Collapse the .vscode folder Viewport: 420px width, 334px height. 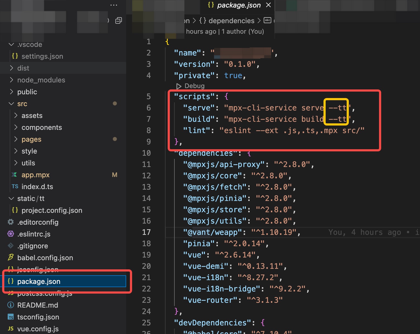[x=11, y=44]
